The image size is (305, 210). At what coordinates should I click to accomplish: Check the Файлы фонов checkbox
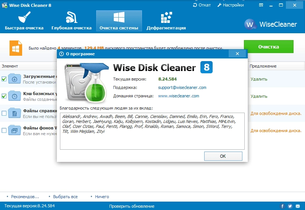(x=4, y=131)
